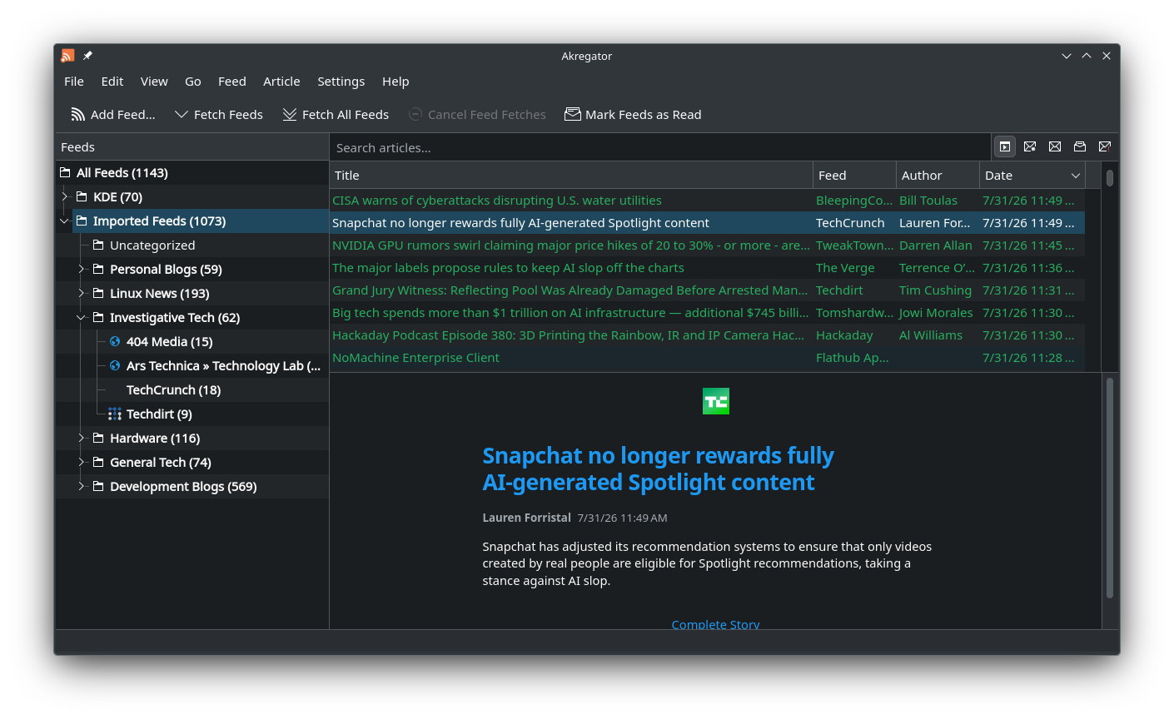Open the Help menu
Viewport: 1174px width, 719px height.
coord(395,82)
